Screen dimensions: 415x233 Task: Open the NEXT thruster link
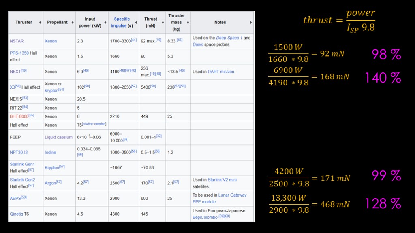15,72
